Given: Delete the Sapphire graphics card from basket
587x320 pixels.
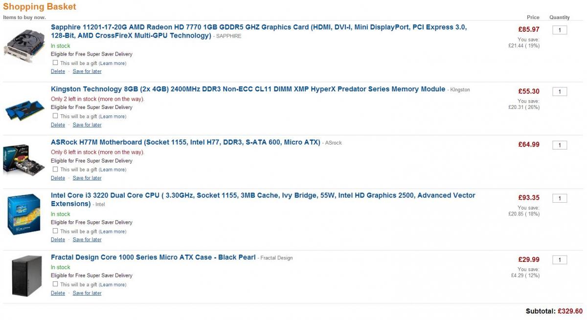Looking at the screenshot, I should pyautogui.click(x=58, y=71).
